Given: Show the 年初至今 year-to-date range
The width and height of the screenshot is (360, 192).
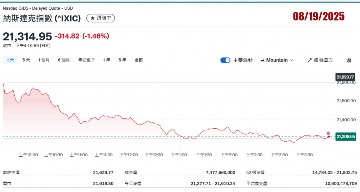Looking at the screenshot, I should (86, 60).
